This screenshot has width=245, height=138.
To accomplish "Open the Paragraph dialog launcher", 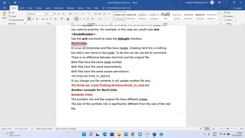I will pyautogui.click(x=111, y=24).
